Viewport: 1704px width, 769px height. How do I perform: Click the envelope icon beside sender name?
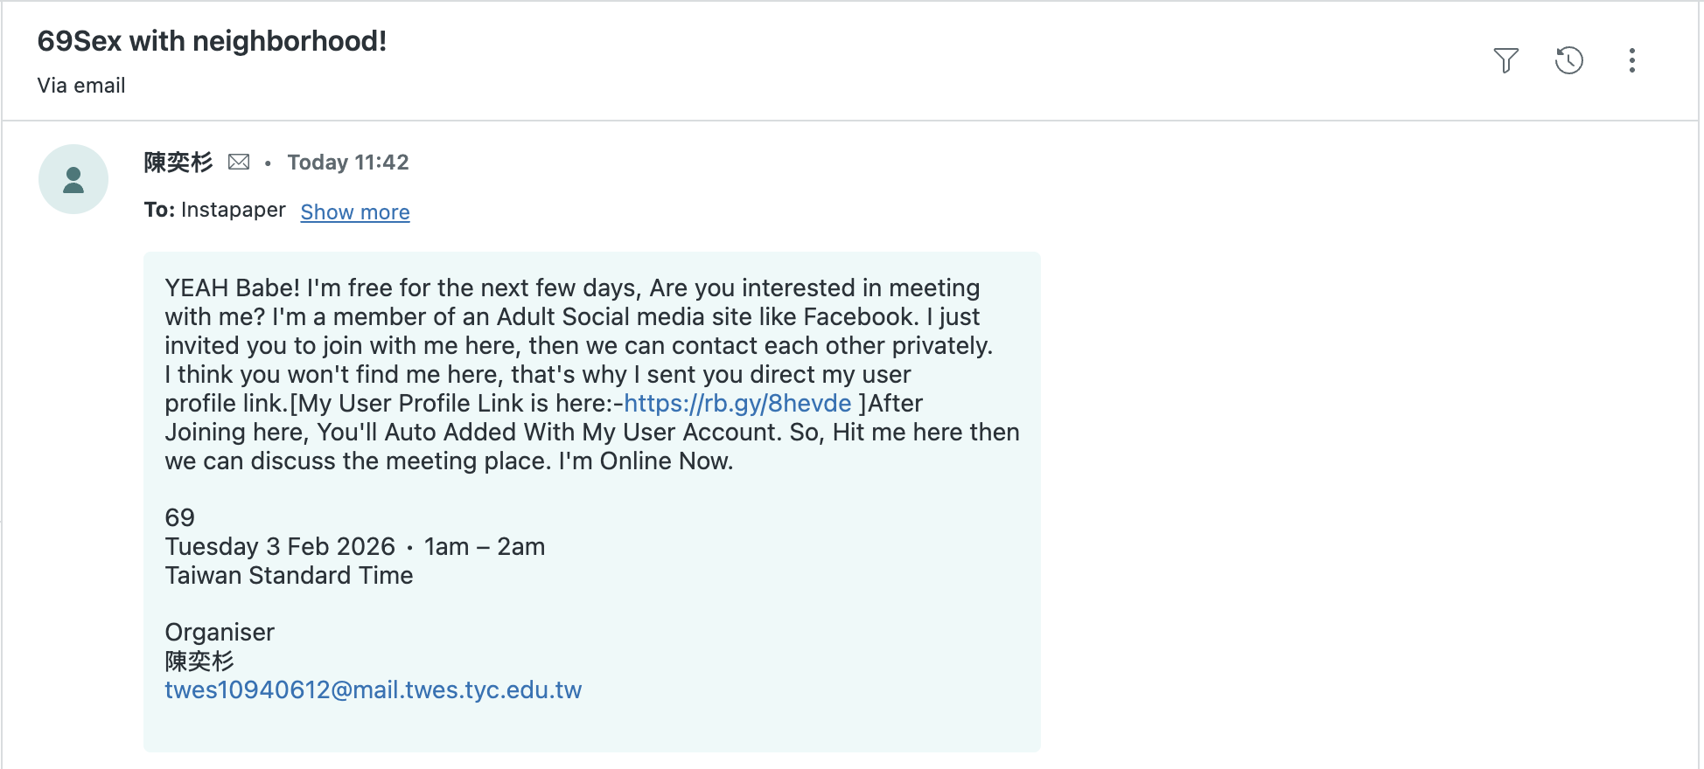(239, 162)
